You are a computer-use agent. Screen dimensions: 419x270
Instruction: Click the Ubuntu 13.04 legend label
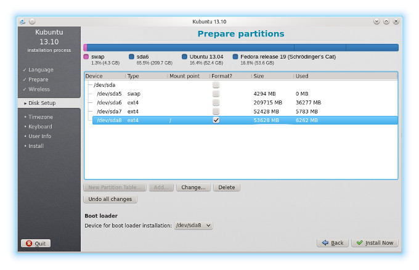(x=206, y=57)
